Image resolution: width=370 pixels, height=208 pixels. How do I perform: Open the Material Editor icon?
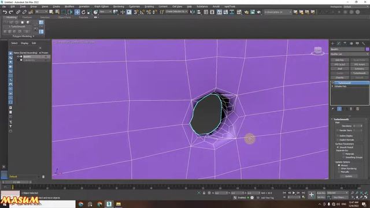(239, 12)
